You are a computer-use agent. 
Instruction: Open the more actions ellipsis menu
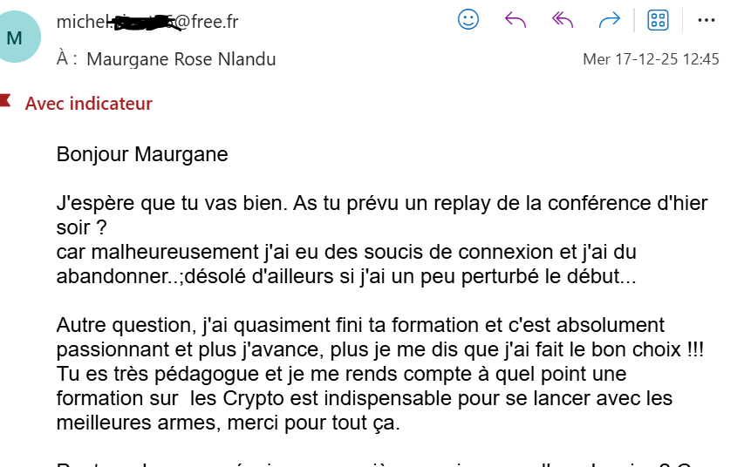(707, 20)
